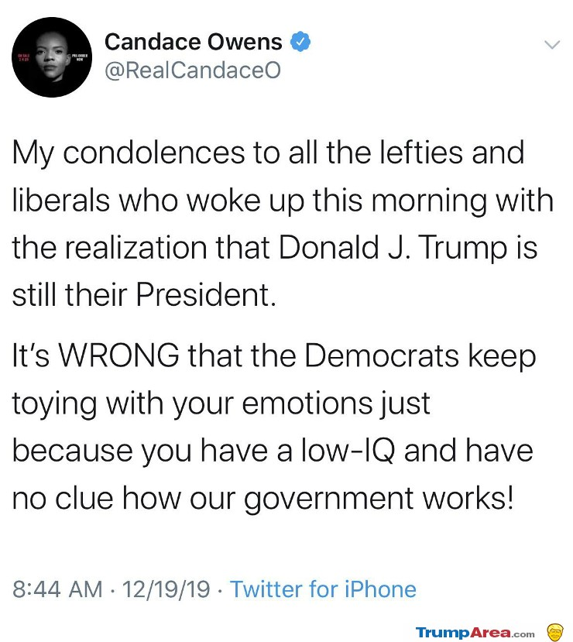Click the blue verified badge
573x642 pixels.
(300, 41)
